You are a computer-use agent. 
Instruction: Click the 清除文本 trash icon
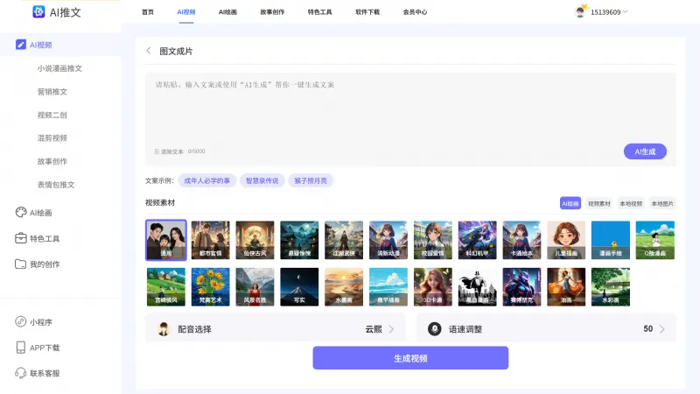click(x=157, y=151)
